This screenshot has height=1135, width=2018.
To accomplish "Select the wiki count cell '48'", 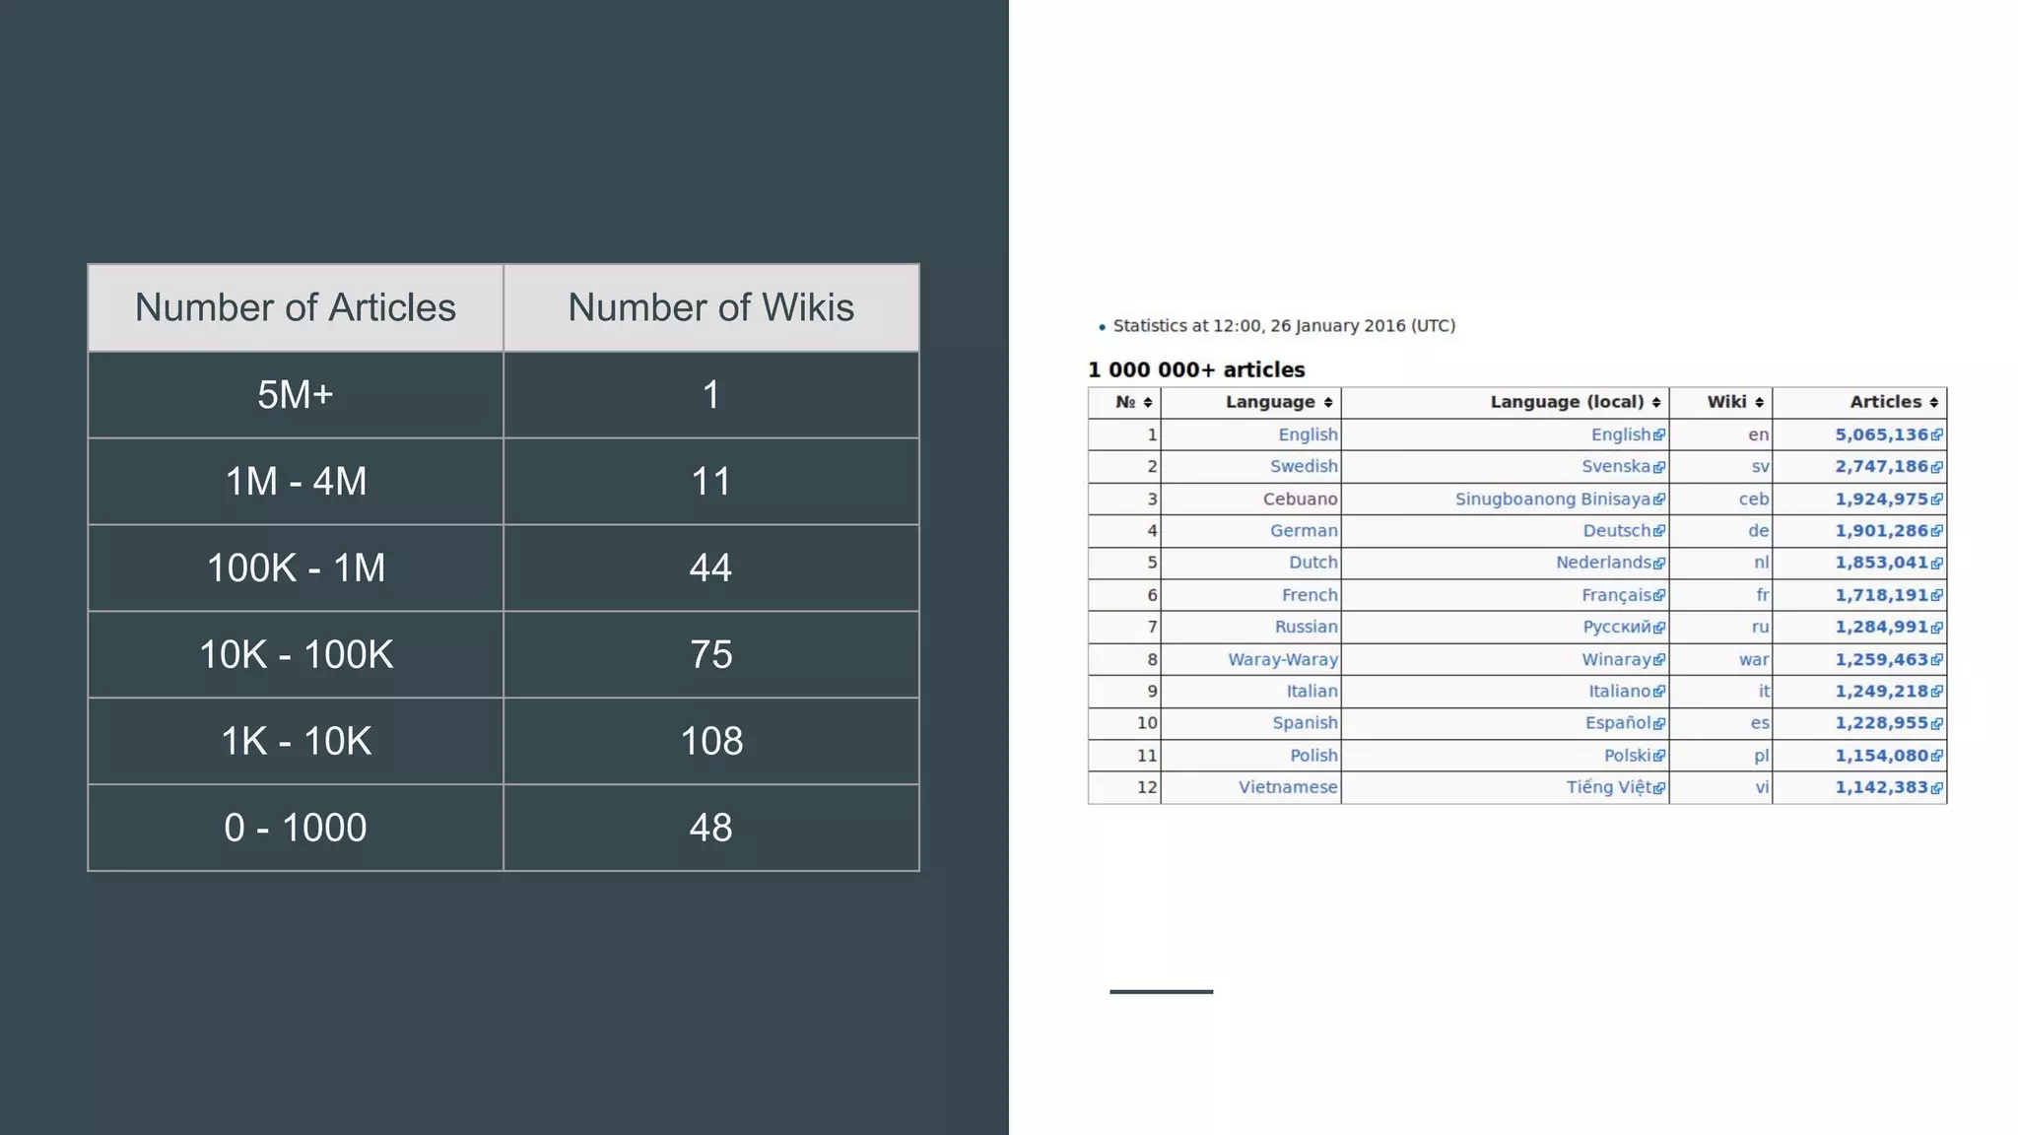I will 711,828.
